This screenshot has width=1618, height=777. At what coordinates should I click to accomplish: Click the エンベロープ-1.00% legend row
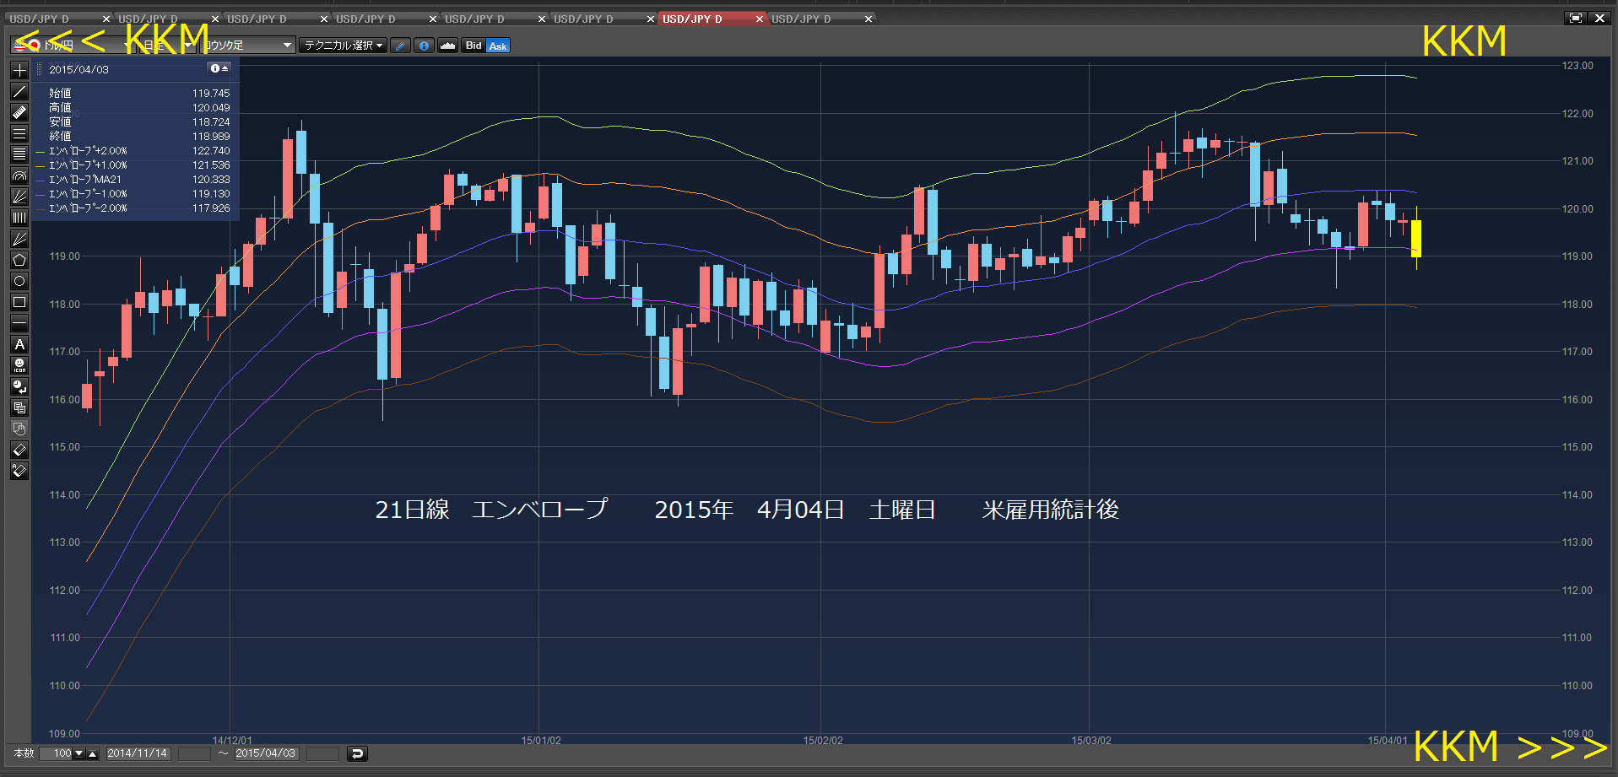click(x=133, y=194)
